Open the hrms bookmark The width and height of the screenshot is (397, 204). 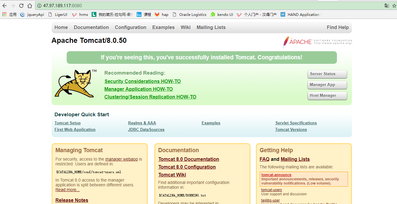click(x=80, y=14)
